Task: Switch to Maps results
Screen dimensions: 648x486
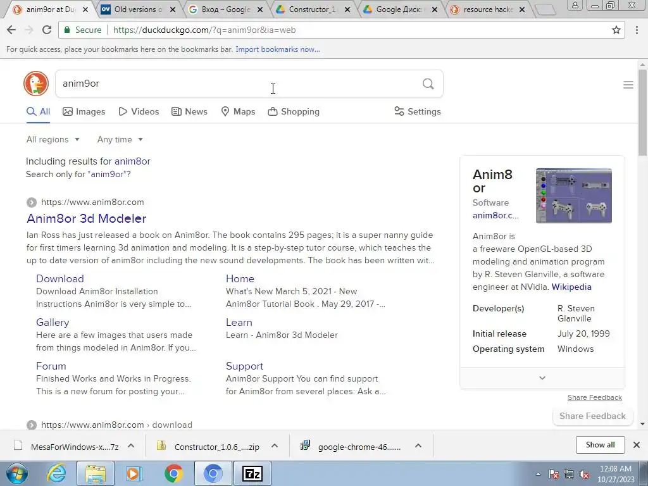Action: (238, 111)
